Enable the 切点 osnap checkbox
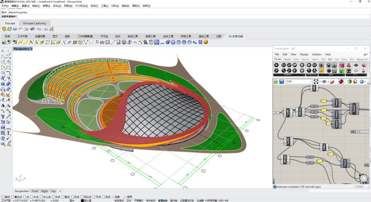The image size is (371, 202). (x=72, y=197)
